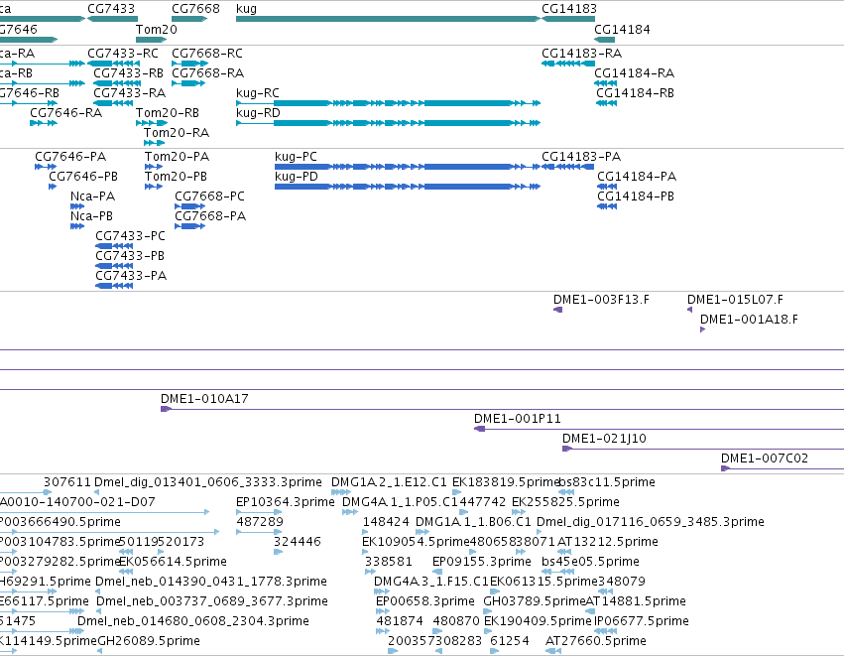Click EST DMG1A.2_1.E12.C1
Screen dimensions: 844x656
click(x=341, y=492)
